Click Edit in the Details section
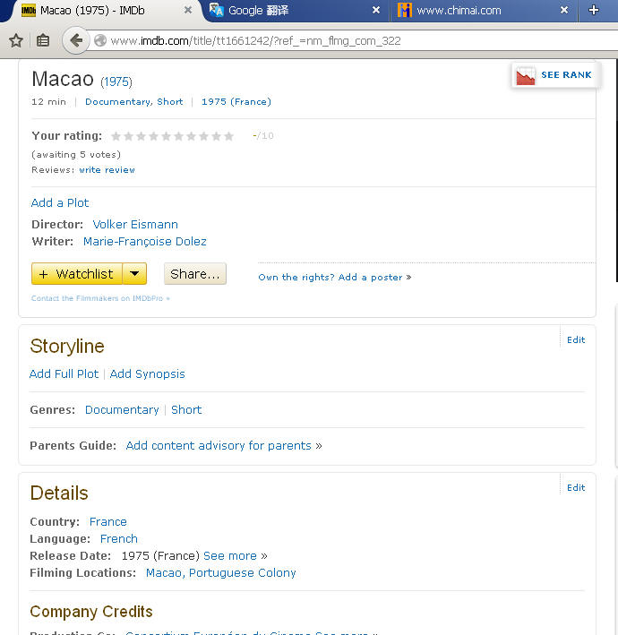This screenshot has width=618, height=635. tap(576, 487)
